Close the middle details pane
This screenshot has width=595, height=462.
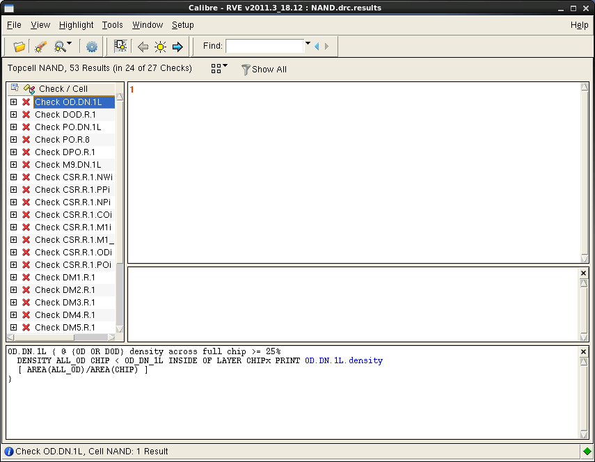584,273
